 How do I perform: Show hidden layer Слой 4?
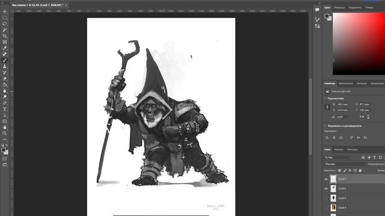326,208
